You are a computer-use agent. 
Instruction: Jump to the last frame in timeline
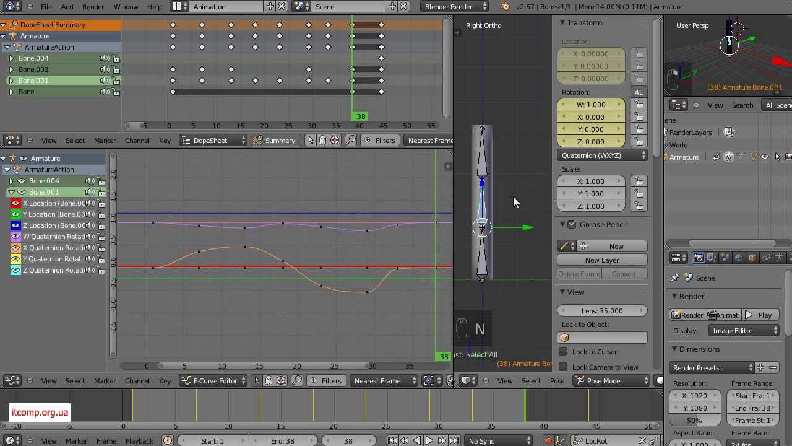[454, 440]
